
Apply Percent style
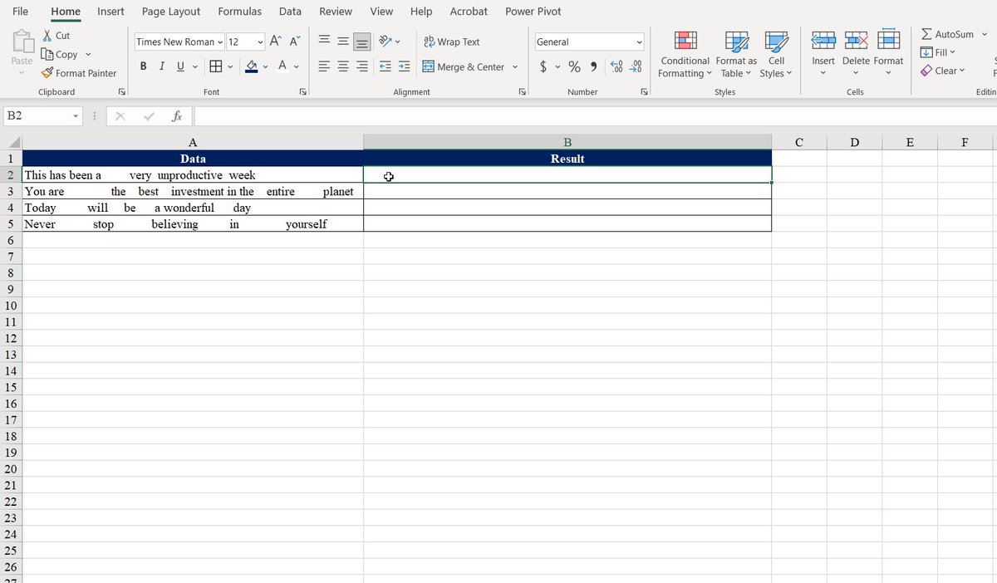click(x=574, y=66)
